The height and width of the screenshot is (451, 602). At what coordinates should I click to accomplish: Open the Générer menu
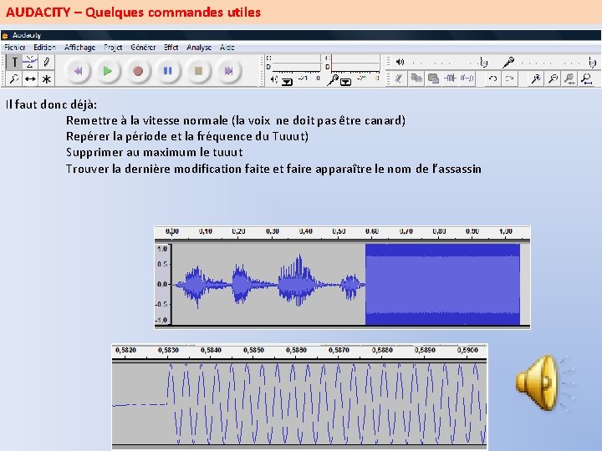coord(143,47)
